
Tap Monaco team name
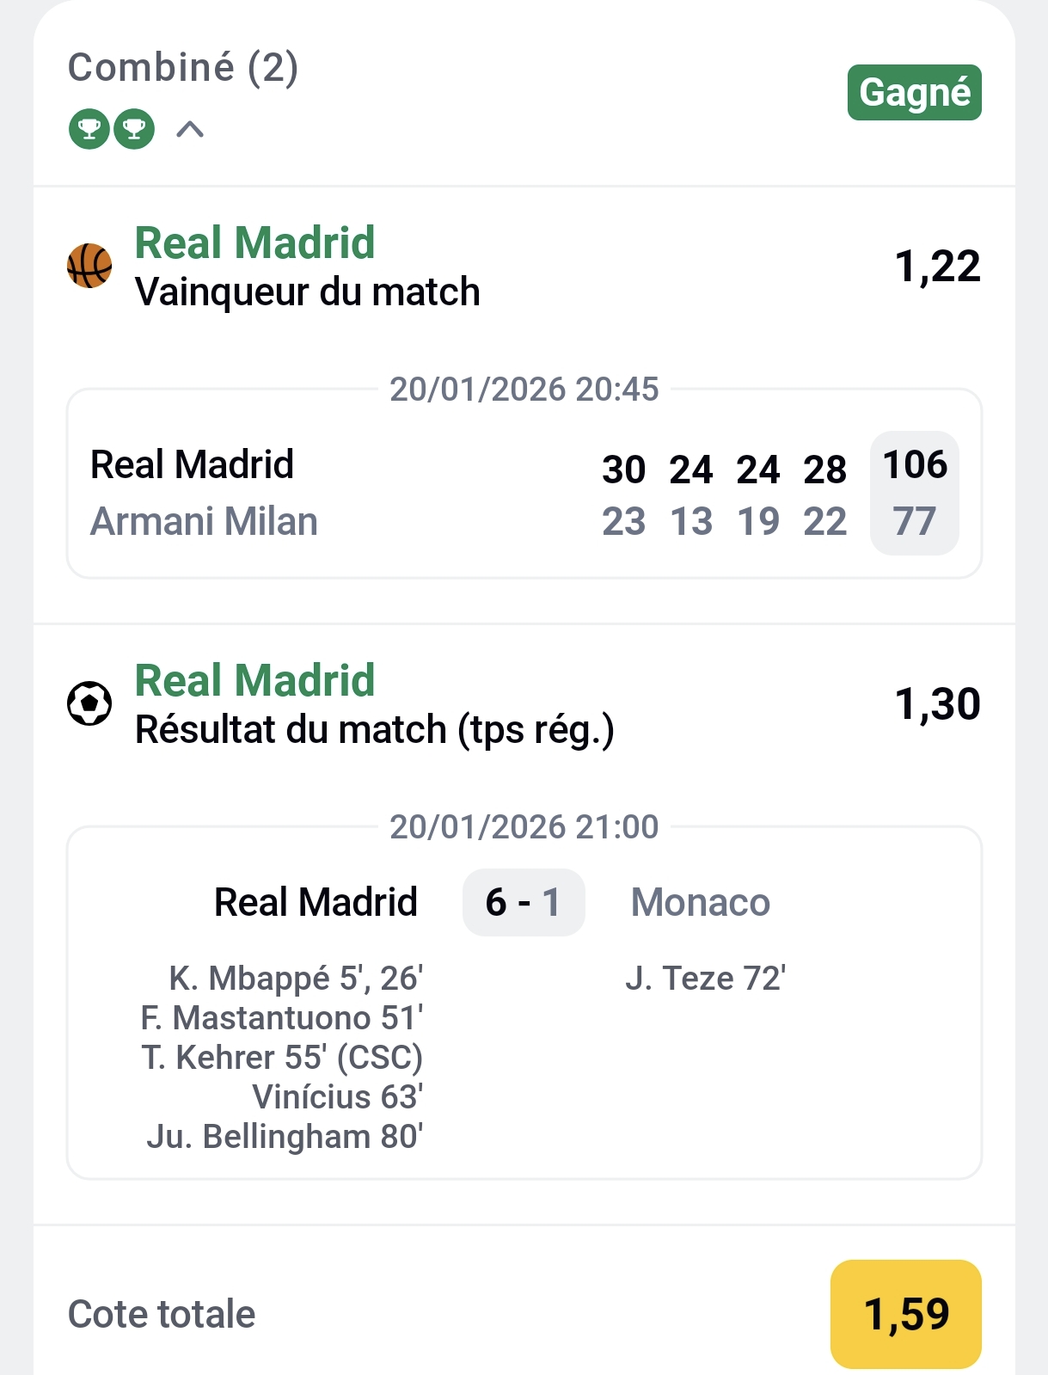coord(700,902)
